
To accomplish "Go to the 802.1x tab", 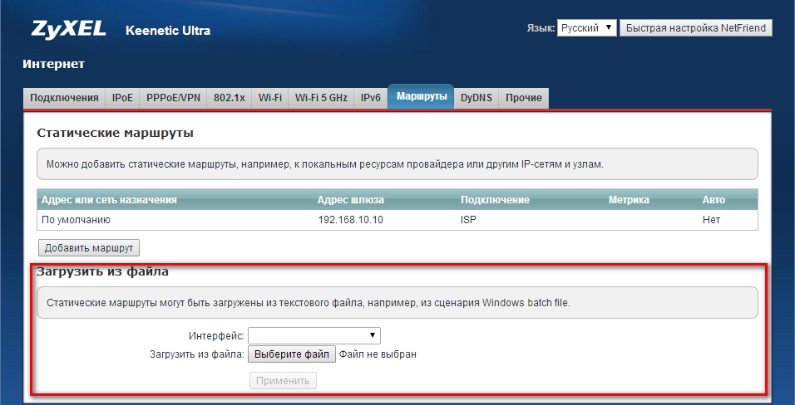I will point(230,98).
